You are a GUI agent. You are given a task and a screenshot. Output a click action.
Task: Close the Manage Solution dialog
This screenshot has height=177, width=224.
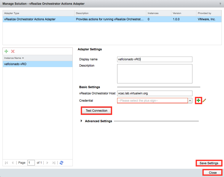coord(212,172)
